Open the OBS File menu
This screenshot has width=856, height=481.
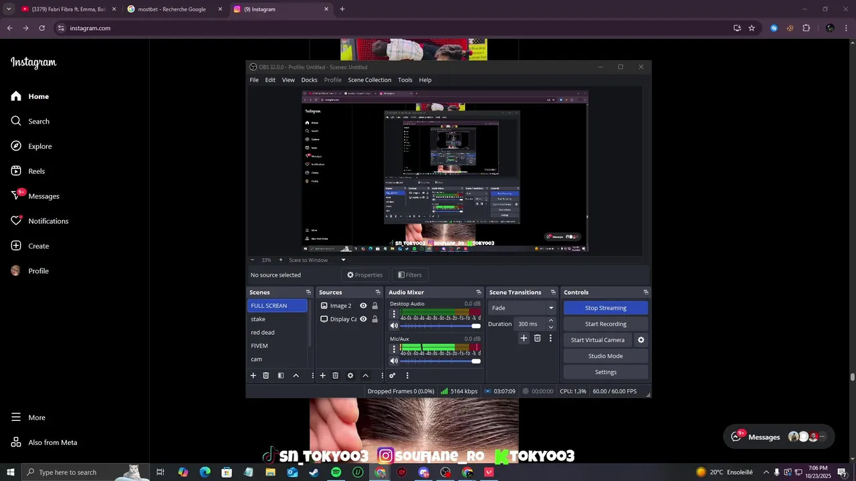[254, 79]
